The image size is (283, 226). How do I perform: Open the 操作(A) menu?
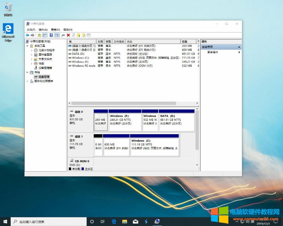click(43, 30)
